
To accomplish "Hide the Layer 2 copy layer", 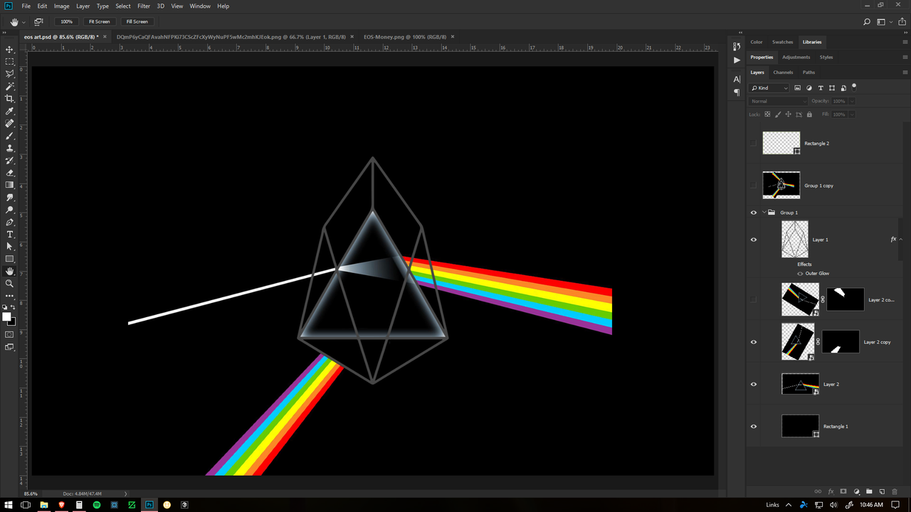I will pos(753,342).
